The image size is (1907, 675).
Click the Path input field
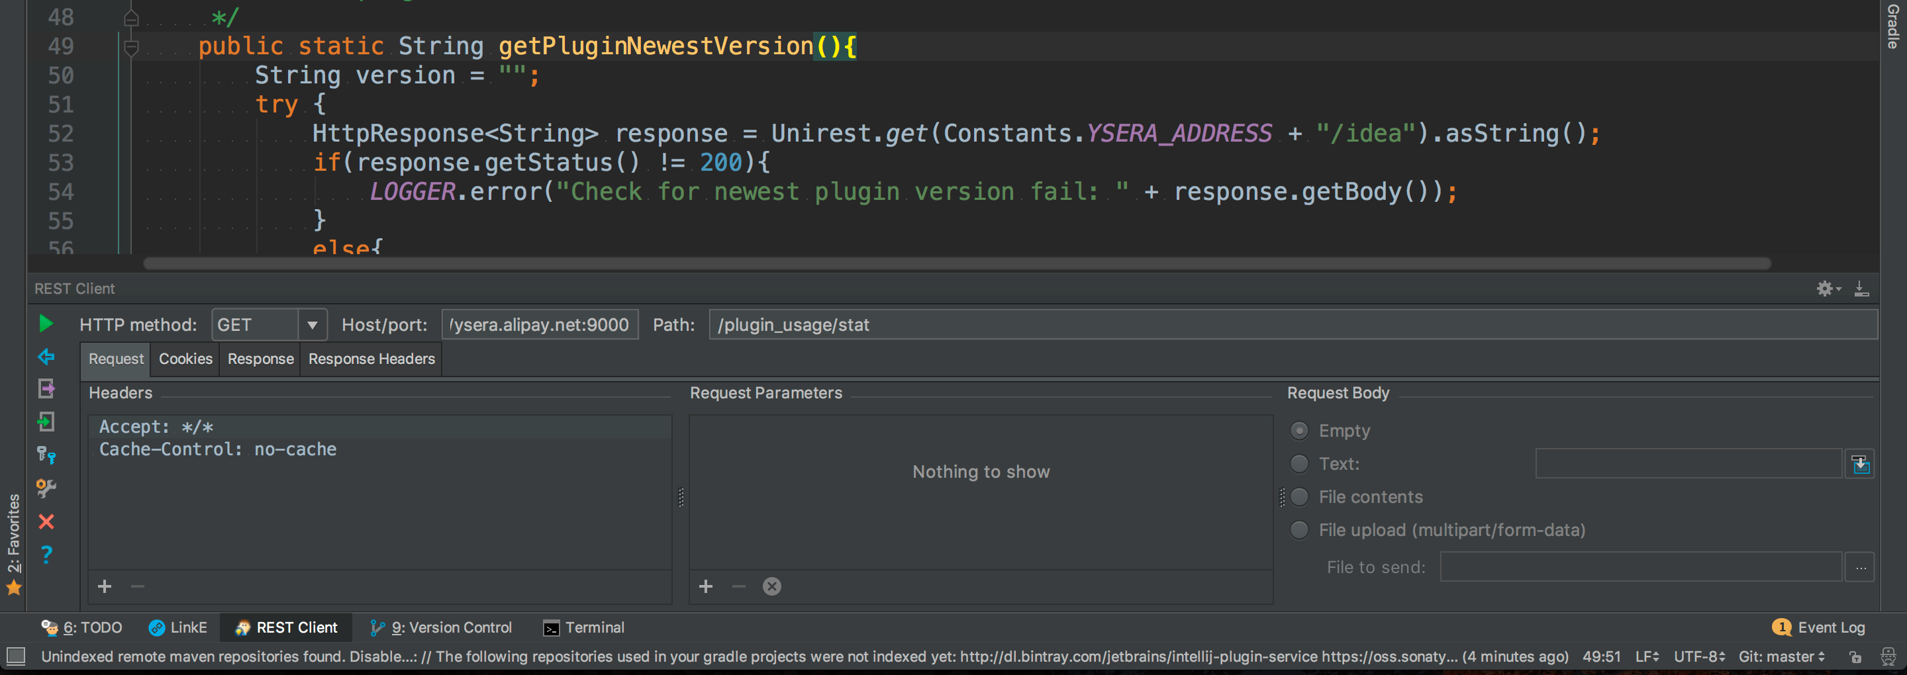coord(1293,324)
